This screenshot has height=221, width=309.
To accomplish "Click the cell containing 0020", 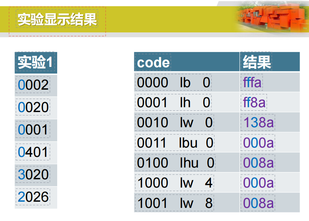I will pos(33,107).
